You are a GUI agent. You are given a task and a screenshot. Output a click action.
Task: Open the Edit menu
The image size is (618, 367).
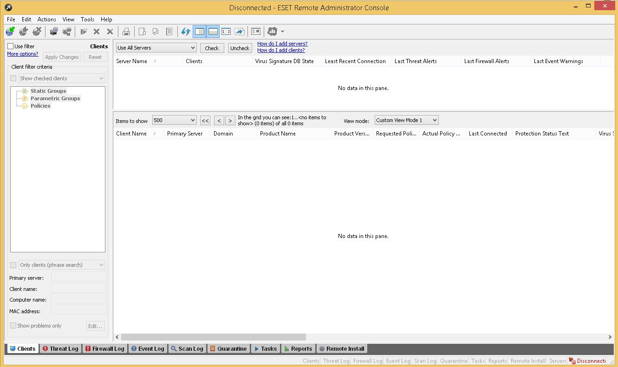tap(26, 19)
